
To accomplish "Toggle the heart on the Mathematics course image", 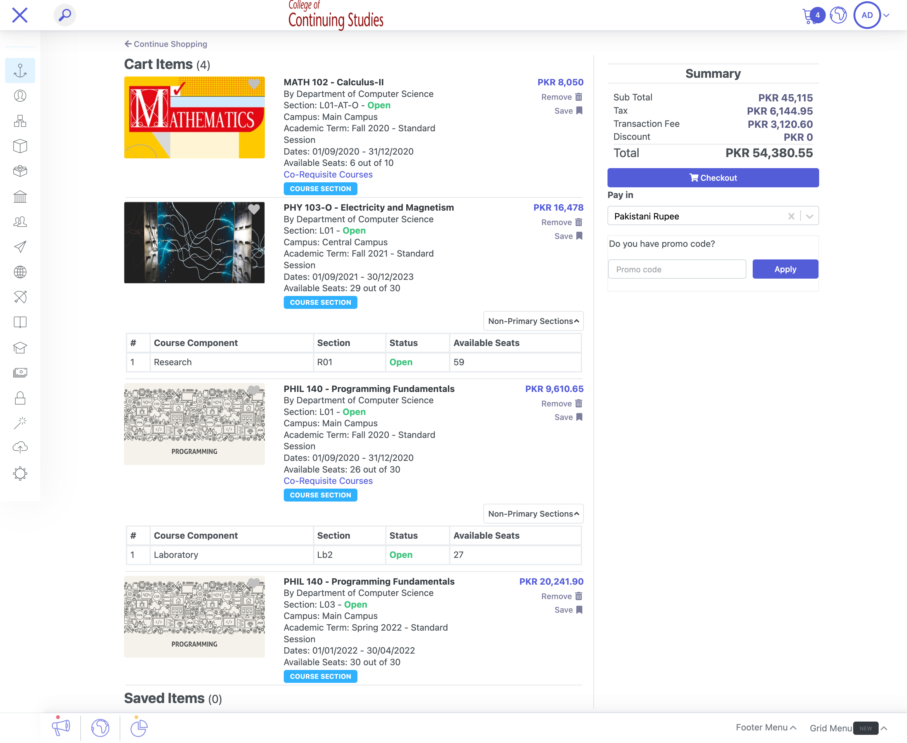I will click(x=254, y=83).
